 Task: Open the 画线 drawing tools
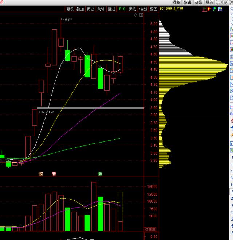[111, 9]
